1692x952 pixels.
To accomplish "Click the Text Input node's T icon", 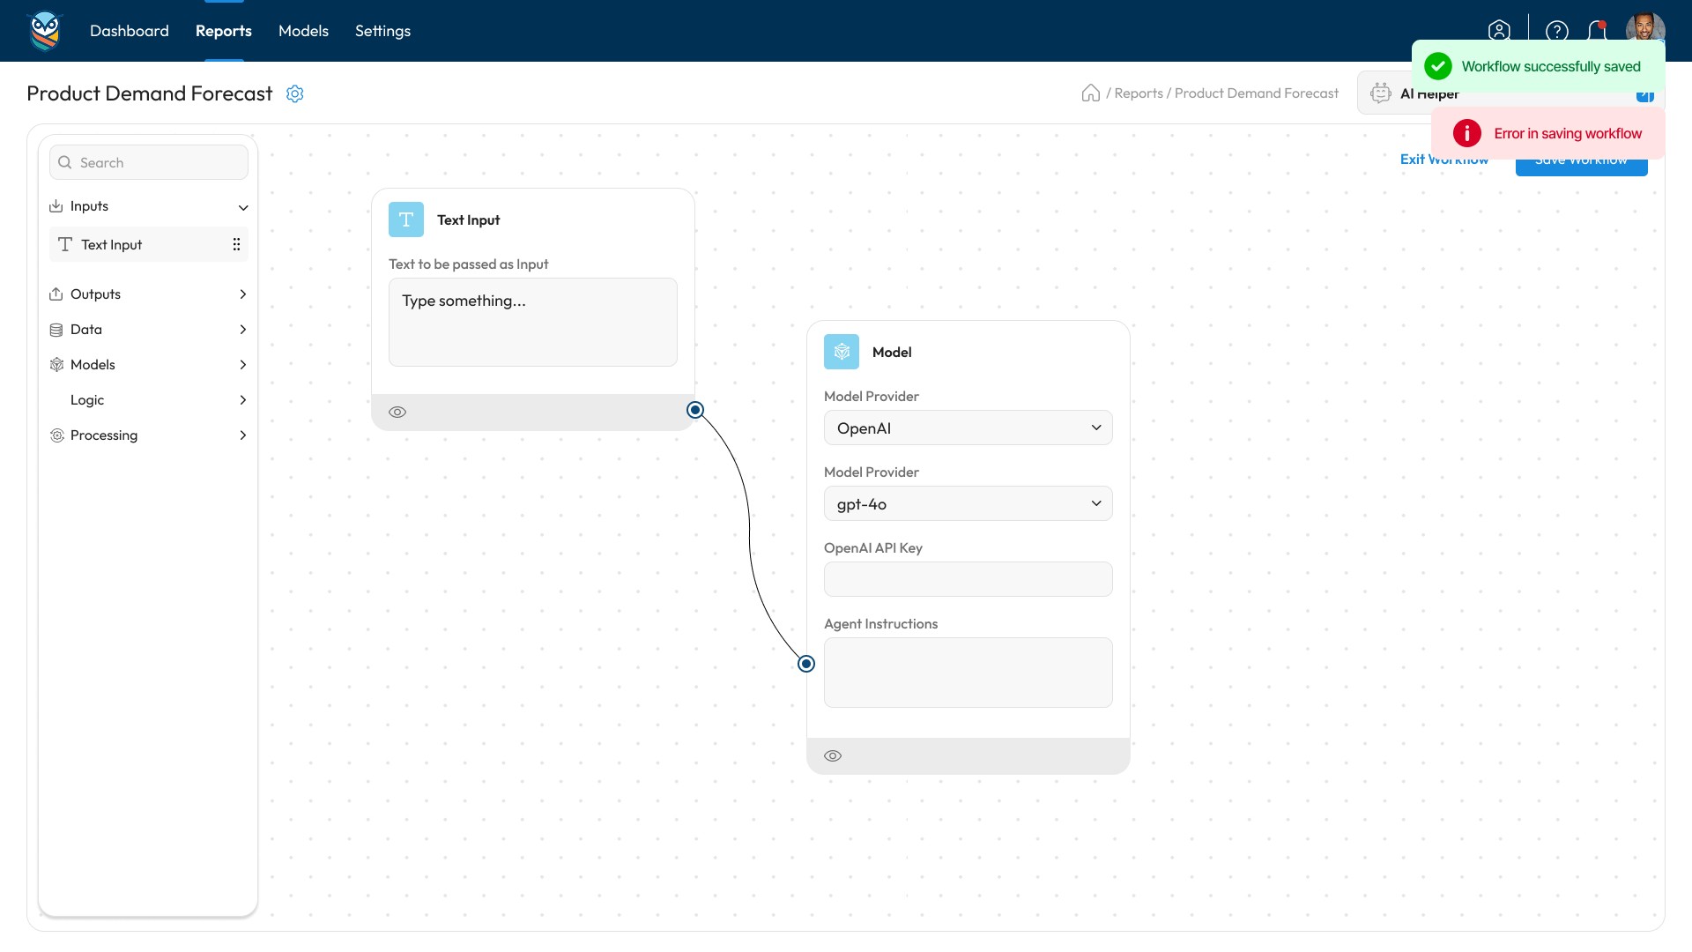I will [x=406, y=219].
